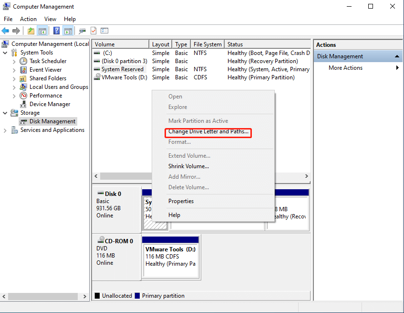The width and height of the screenshot is (404, 313).
Task: Click the Device Manager icon
Action: click(x=23, y=104)
